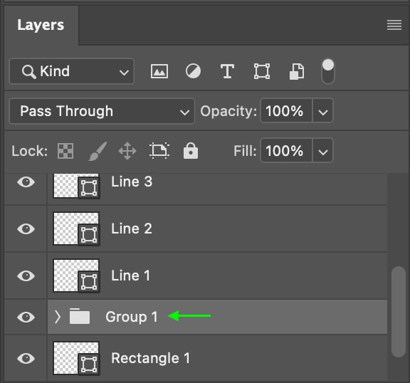Lock all with padlock icon
This screenshot has width=410, height=383.
(x=191, y=151)
